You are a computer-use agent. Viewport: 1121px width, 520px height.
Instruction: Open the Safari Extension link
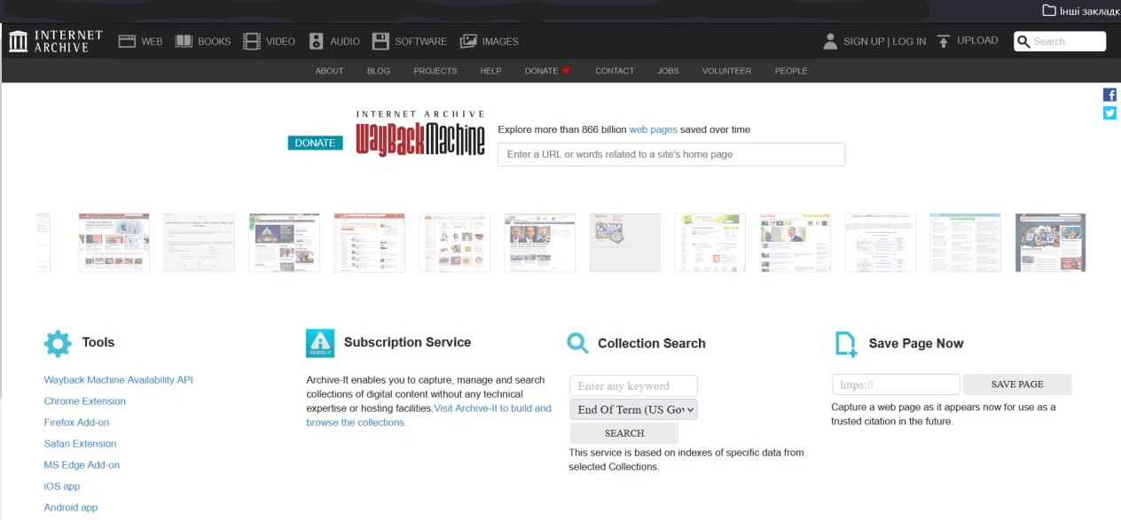[80, 444]
